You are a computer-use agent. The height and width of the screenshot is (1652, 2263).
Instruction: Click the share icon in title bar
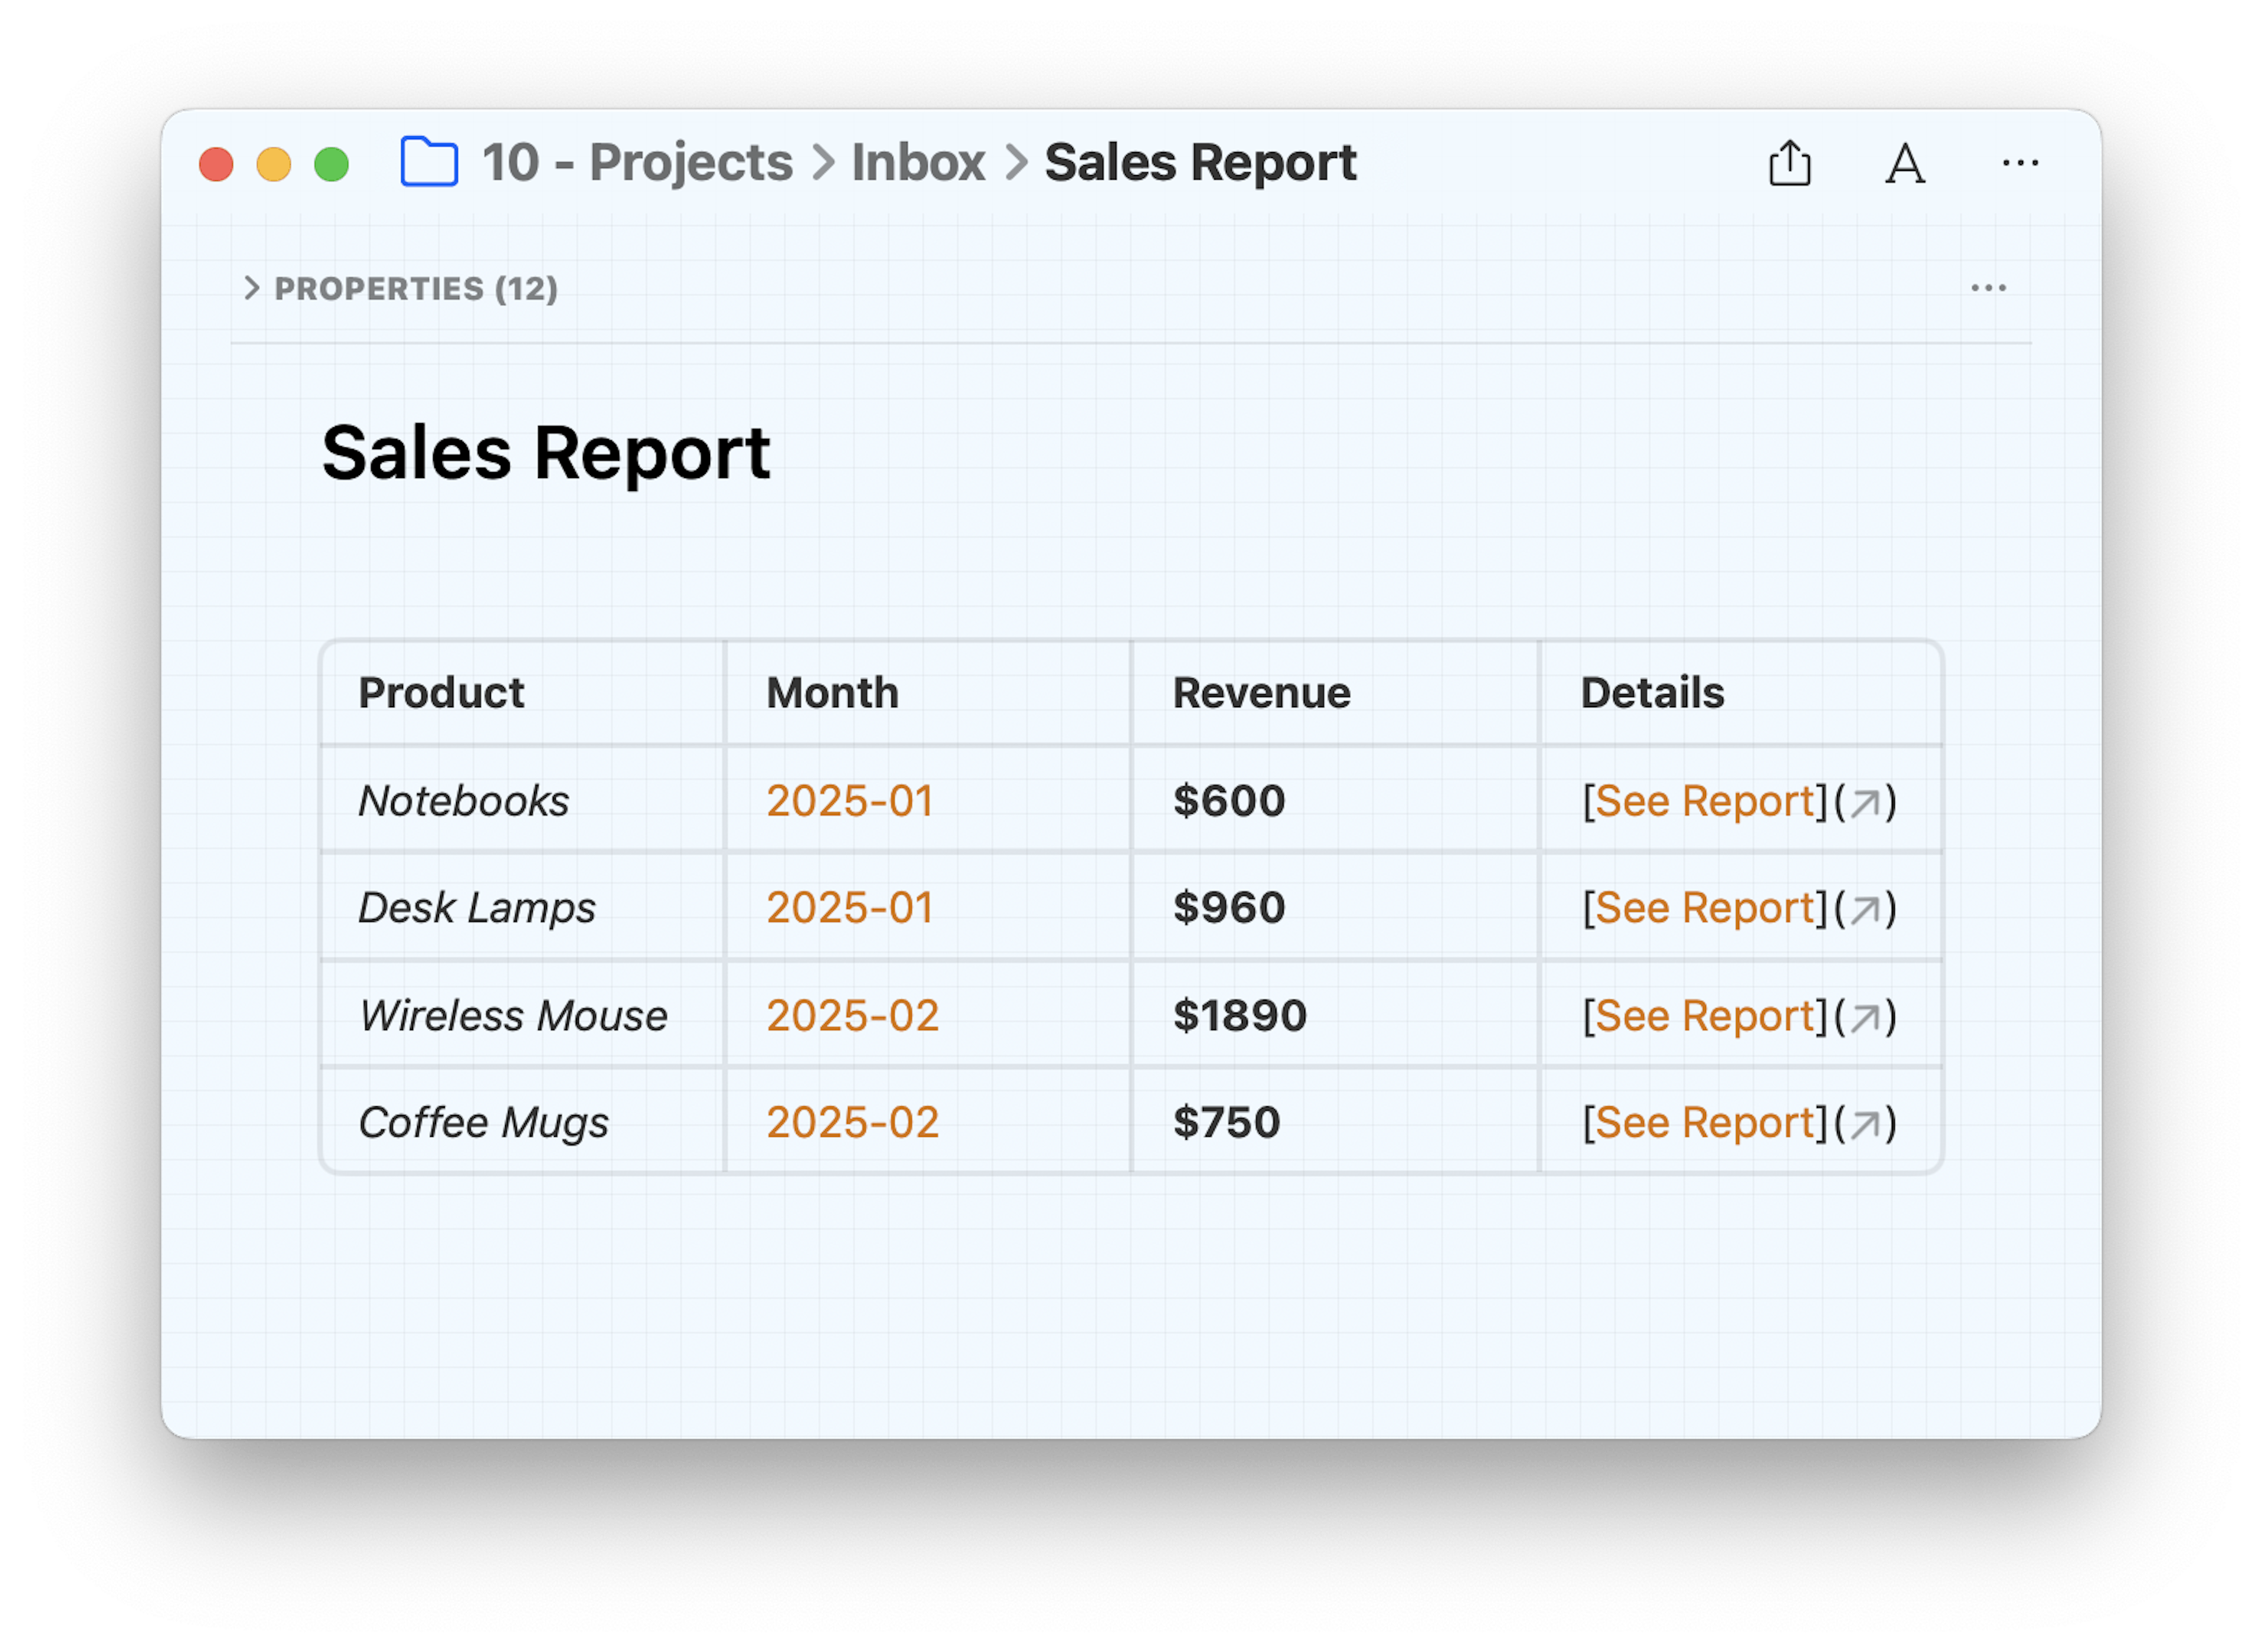tap(1789, 163)
